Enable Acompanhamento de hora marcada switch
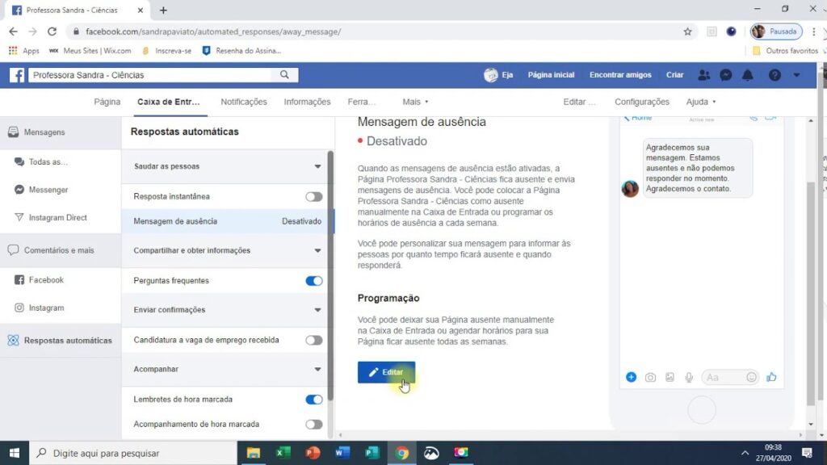Screen dimensions: 827x465 pyautogui.click(x=314, y=425)
